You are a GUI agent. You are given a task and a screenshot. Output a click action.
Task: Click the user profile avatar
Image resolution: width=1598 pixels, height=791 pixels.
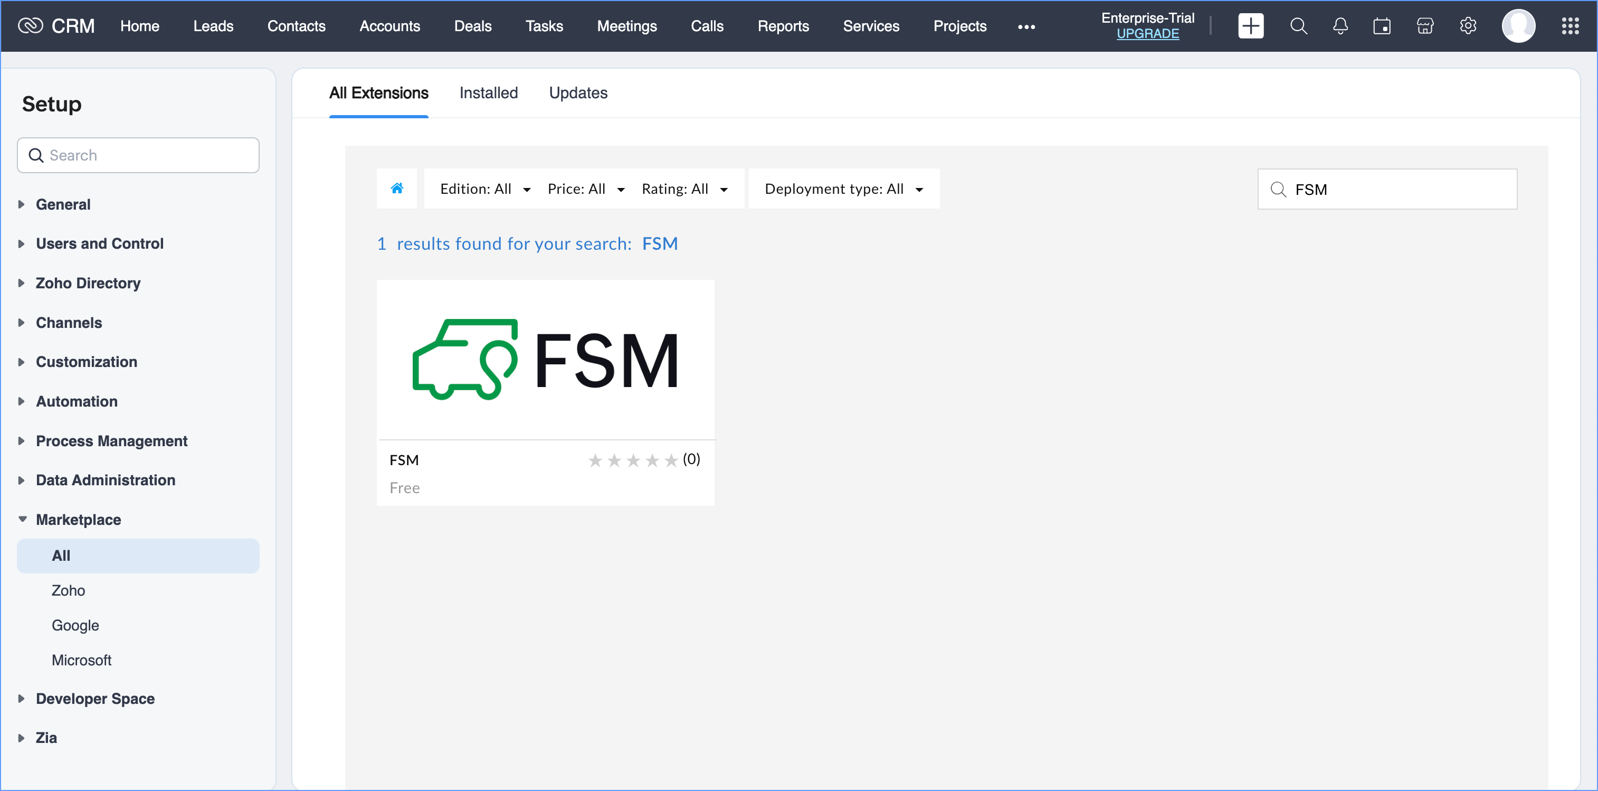coord(1518,26)
